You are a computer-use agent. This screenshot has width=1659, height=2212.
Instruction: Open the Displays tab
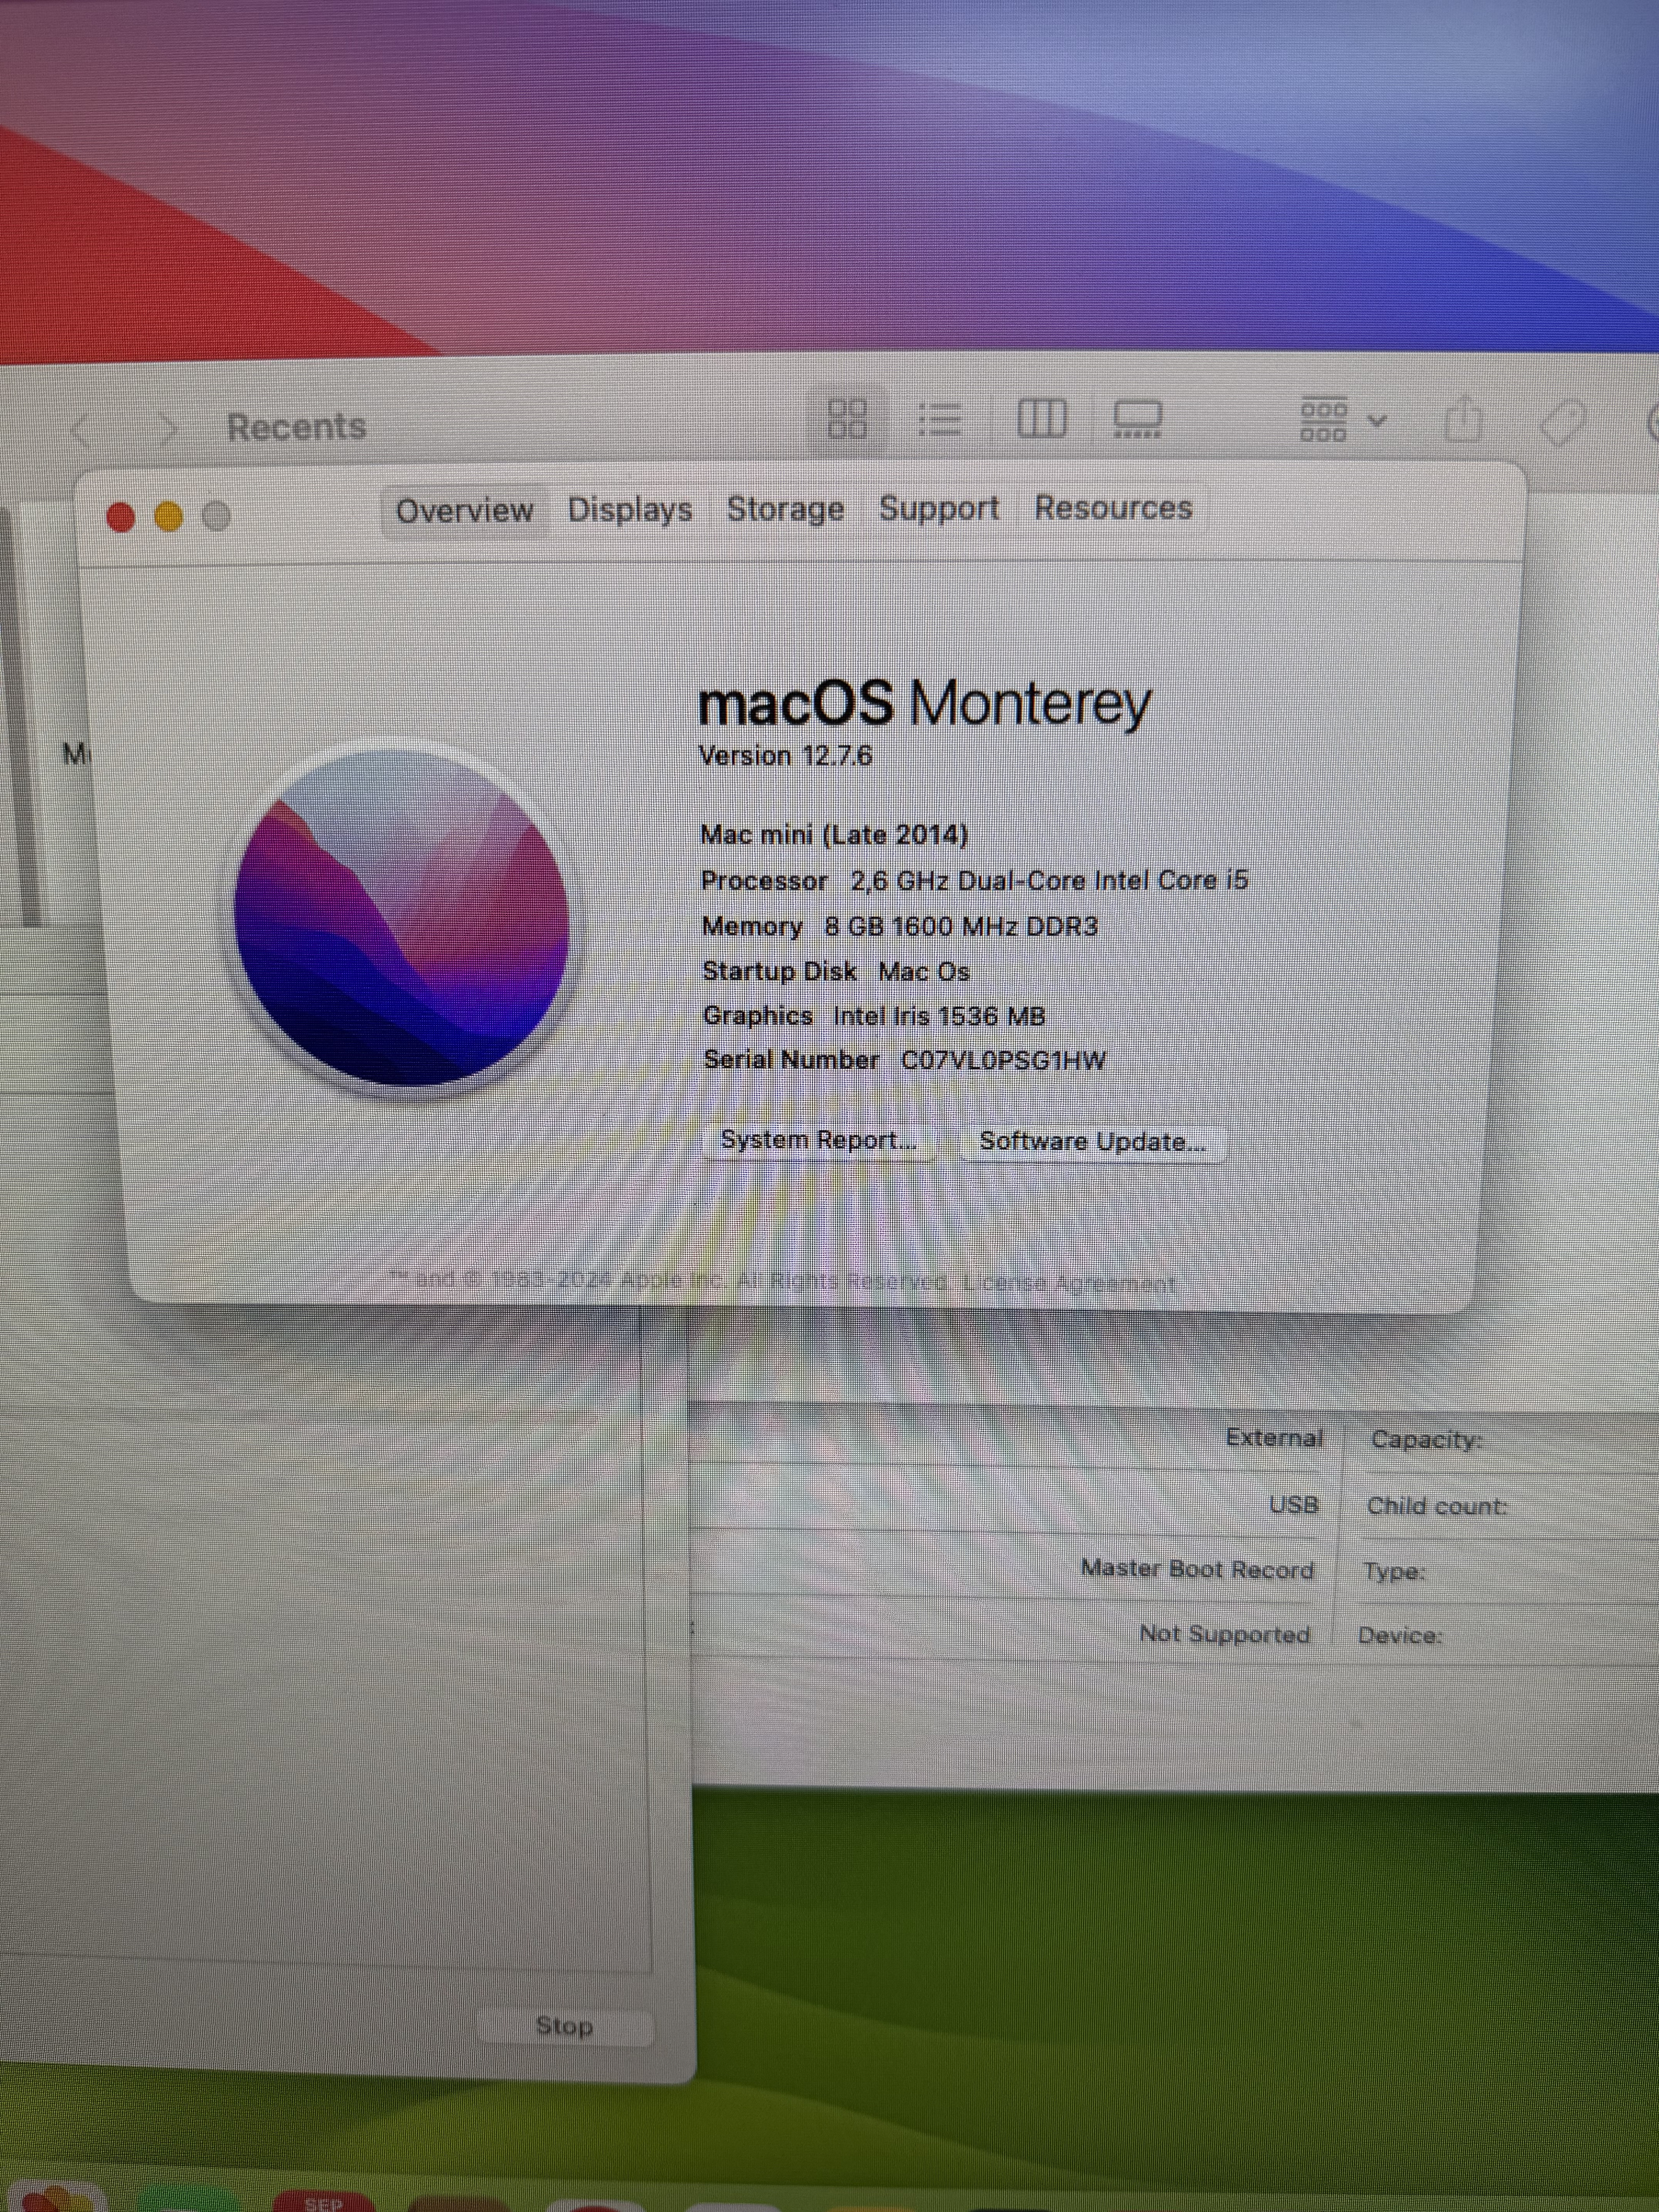(630, 510)
